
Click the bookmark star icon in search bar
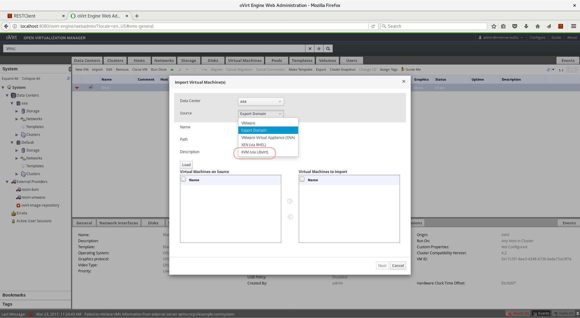(x=319, y=49)
